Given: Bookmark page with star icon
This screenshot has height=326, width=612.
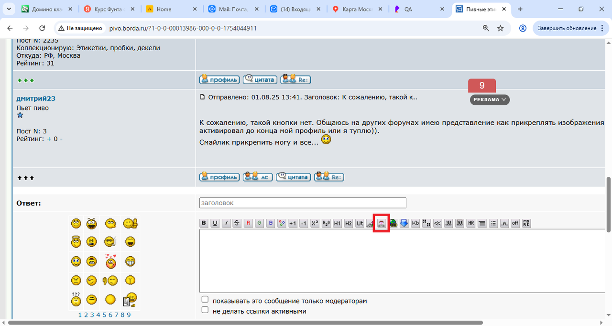Looking at the screenshot, I should click(x=501, y=28).
